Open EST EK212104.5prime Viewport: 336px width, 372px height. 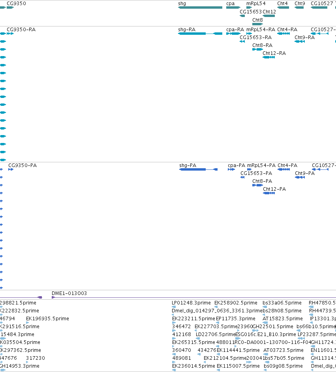pyautogui.click(x=225, y=358)
